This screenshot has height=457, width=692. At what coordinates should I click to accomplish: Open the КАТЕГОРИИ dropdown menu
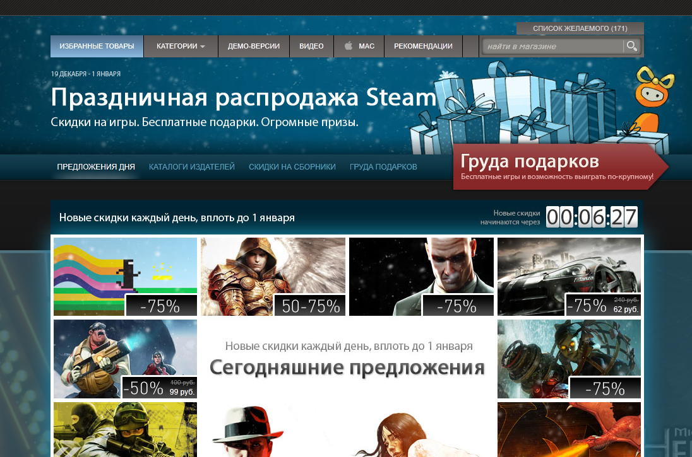[181, 46]
